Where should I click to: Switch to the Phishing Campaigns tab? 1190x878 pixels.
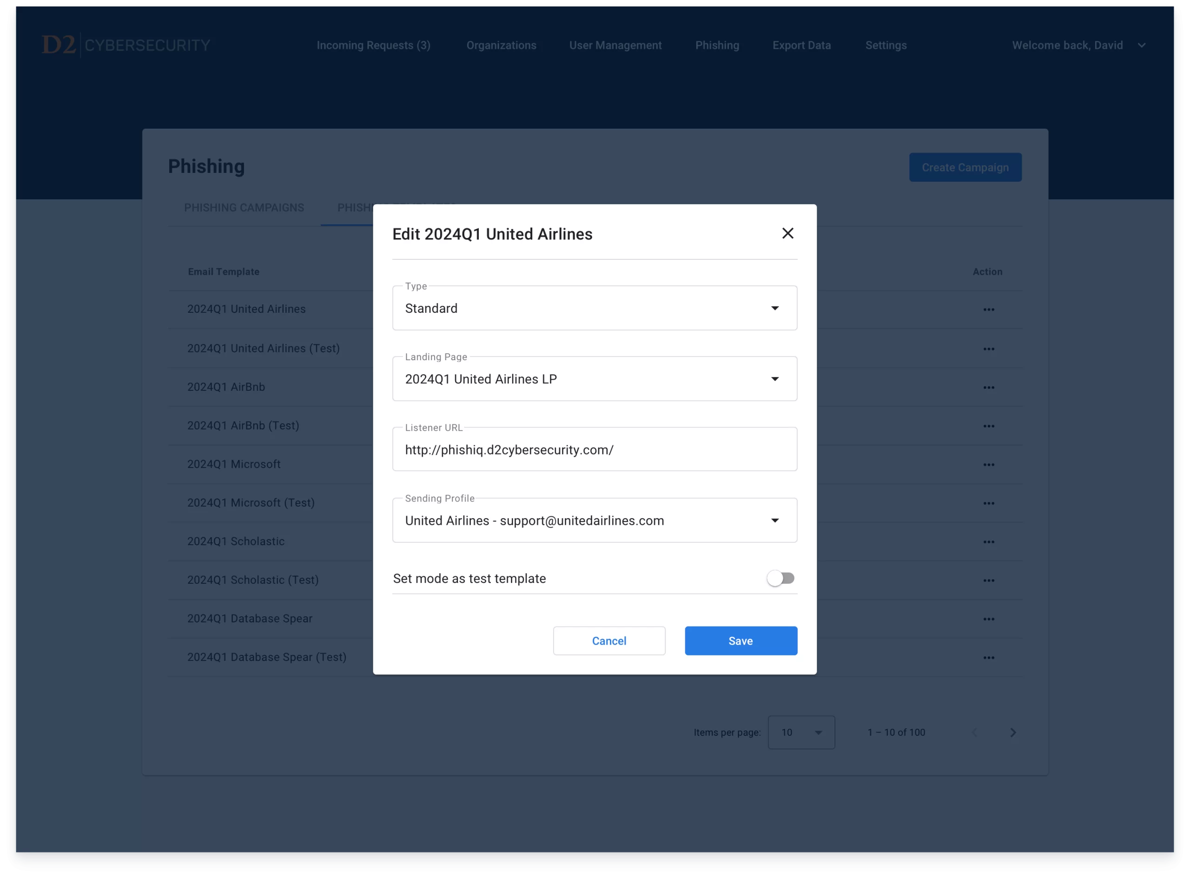click(244, 207)
